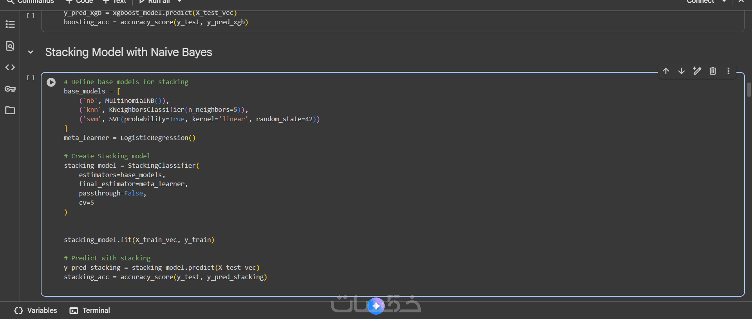
Task: Click the AI edit pencil icon in cell toolbar
Action: (x=697, y=71)
